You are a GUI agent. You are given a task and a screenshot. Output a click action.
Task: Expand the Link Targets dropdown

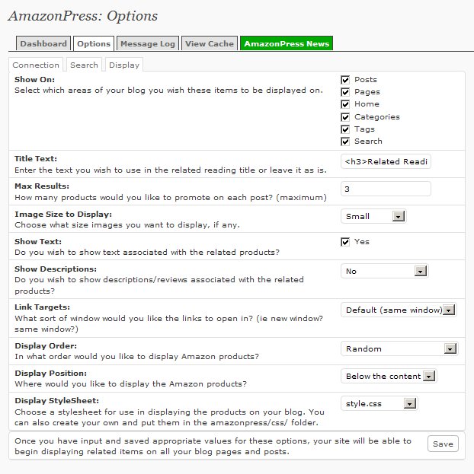tap(399, 310)
